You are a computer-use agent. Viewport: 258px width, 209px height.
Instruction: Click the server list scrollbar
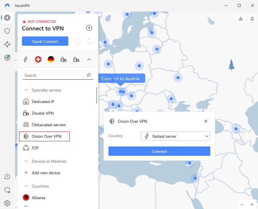click(x=97, y=95)
